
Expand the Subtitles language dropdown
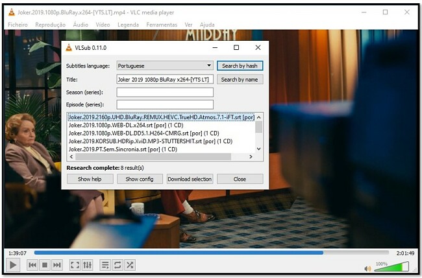165,65
